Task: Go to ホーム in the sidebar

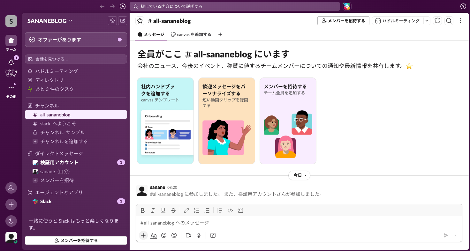Action: (x=11, y=43)
